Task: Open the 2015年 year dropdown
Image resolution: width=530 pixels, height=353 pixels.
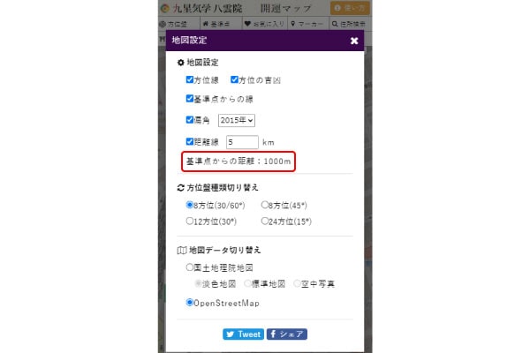Action: (x=237, y=120)
